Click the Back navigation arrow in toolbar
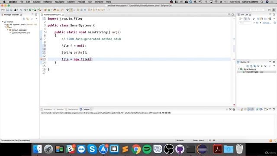The width and height of the screenshot is (277, 156). [99, 10]
